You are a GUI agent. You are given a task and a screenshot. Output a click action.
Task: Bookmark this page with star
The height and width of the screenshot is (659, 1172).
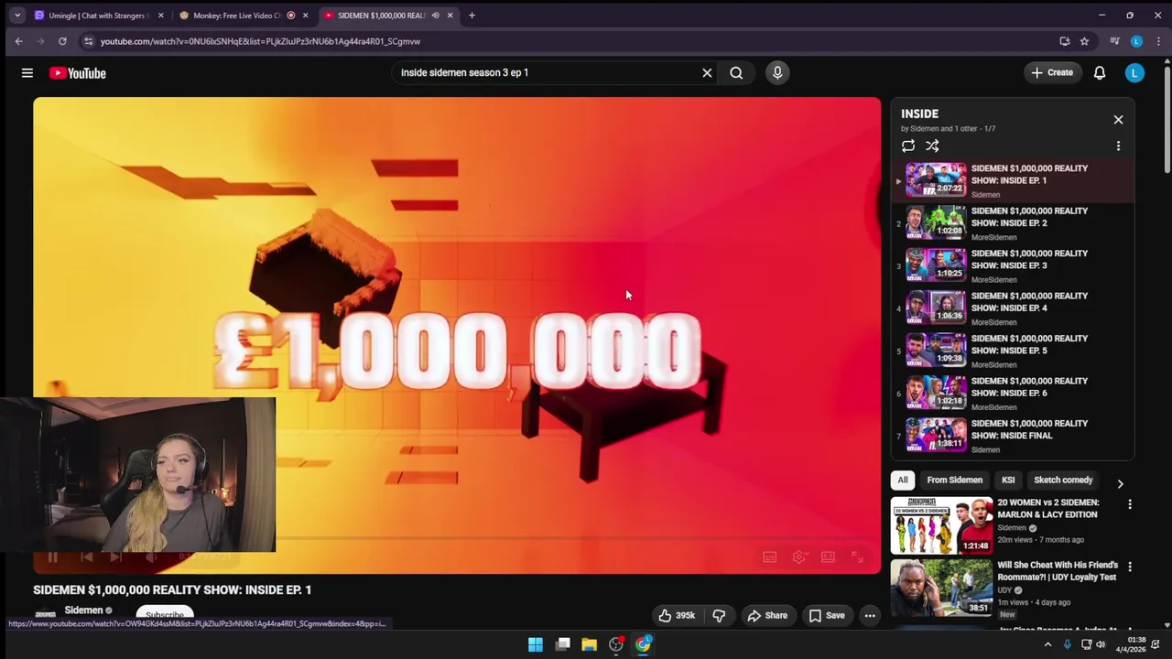pos(1084,41)
